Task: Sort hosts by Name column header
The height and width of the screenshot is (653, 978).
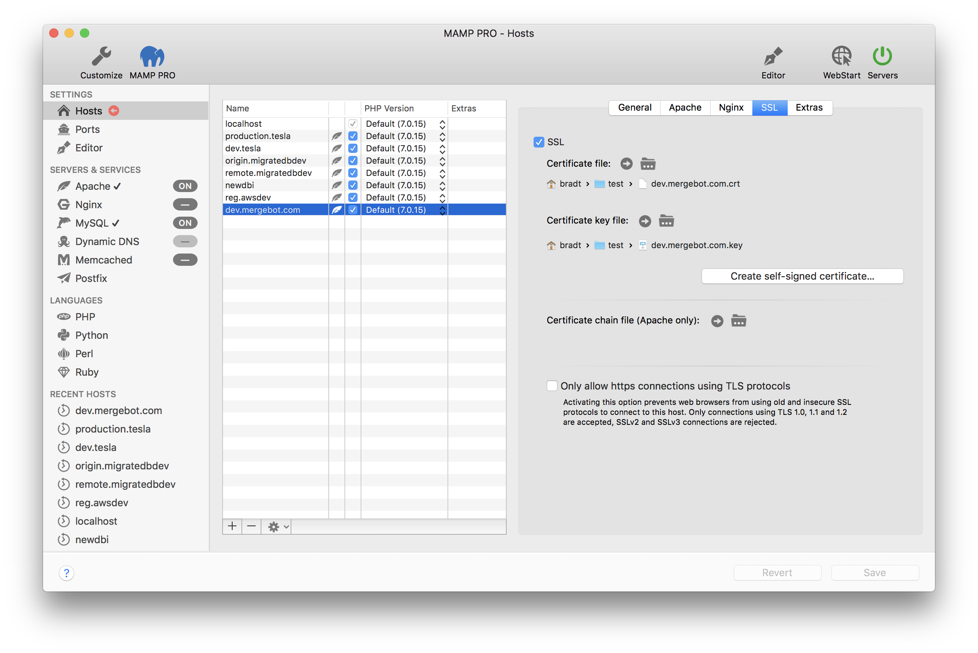Action: pyautogui.click(x=275, y=108)
